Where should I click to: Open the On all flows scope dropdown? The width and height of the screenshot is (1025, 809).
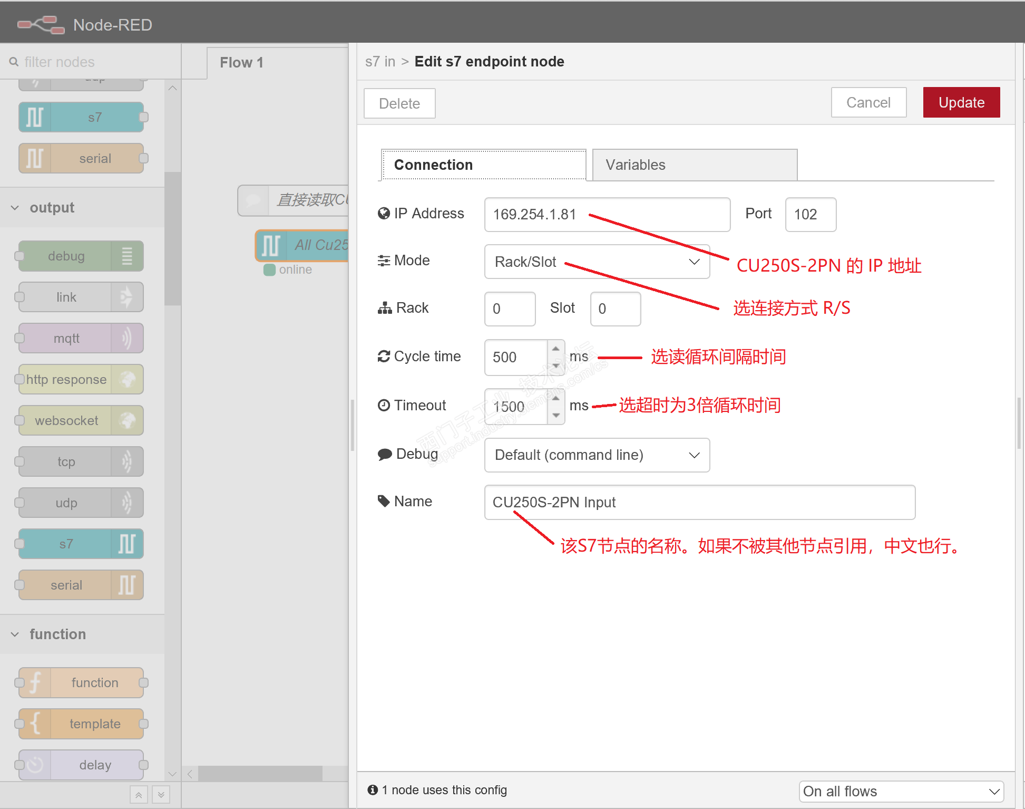click(901, 792)
